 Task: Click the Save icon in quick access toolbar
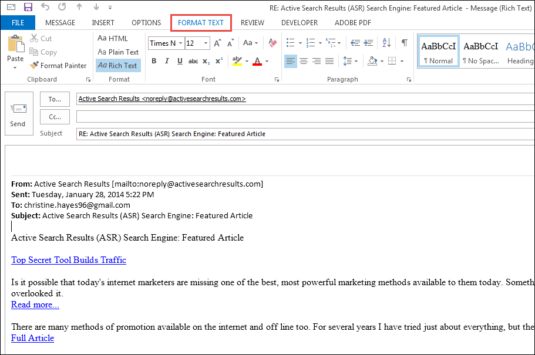tap(28, 7)
